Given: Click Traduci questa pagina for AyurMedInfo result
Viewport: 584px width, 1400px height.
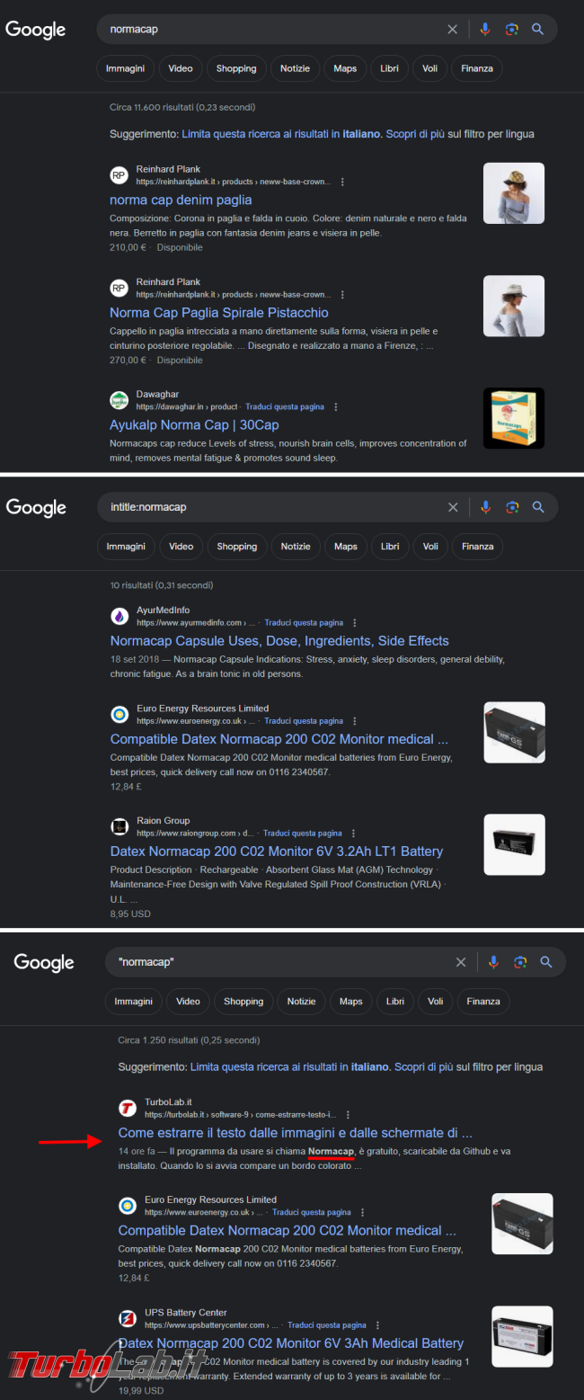Looking at the screenshot, I should click(304, 623).
